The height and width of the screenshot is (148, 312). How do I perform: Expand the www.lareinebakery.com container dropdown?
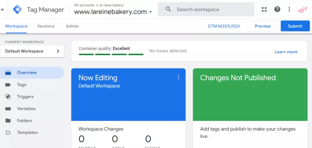pyautogui.click(x=150, y=12)
